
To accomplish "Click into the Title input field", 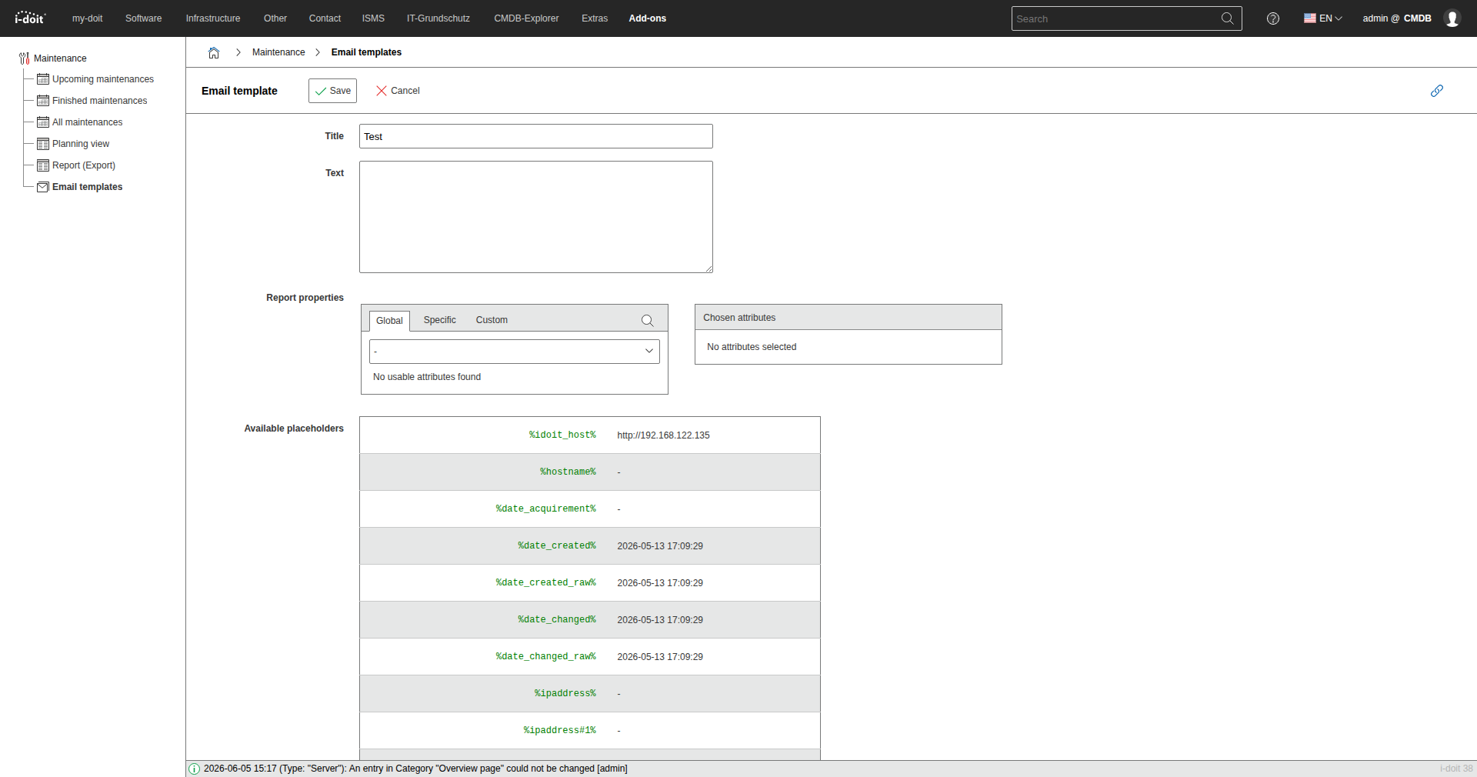I will [x=536, y=136].
